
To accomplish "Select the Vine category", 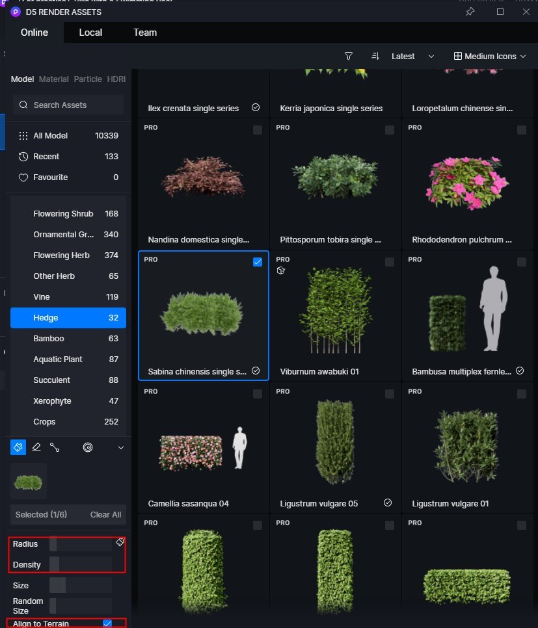I will pos(68,297).
